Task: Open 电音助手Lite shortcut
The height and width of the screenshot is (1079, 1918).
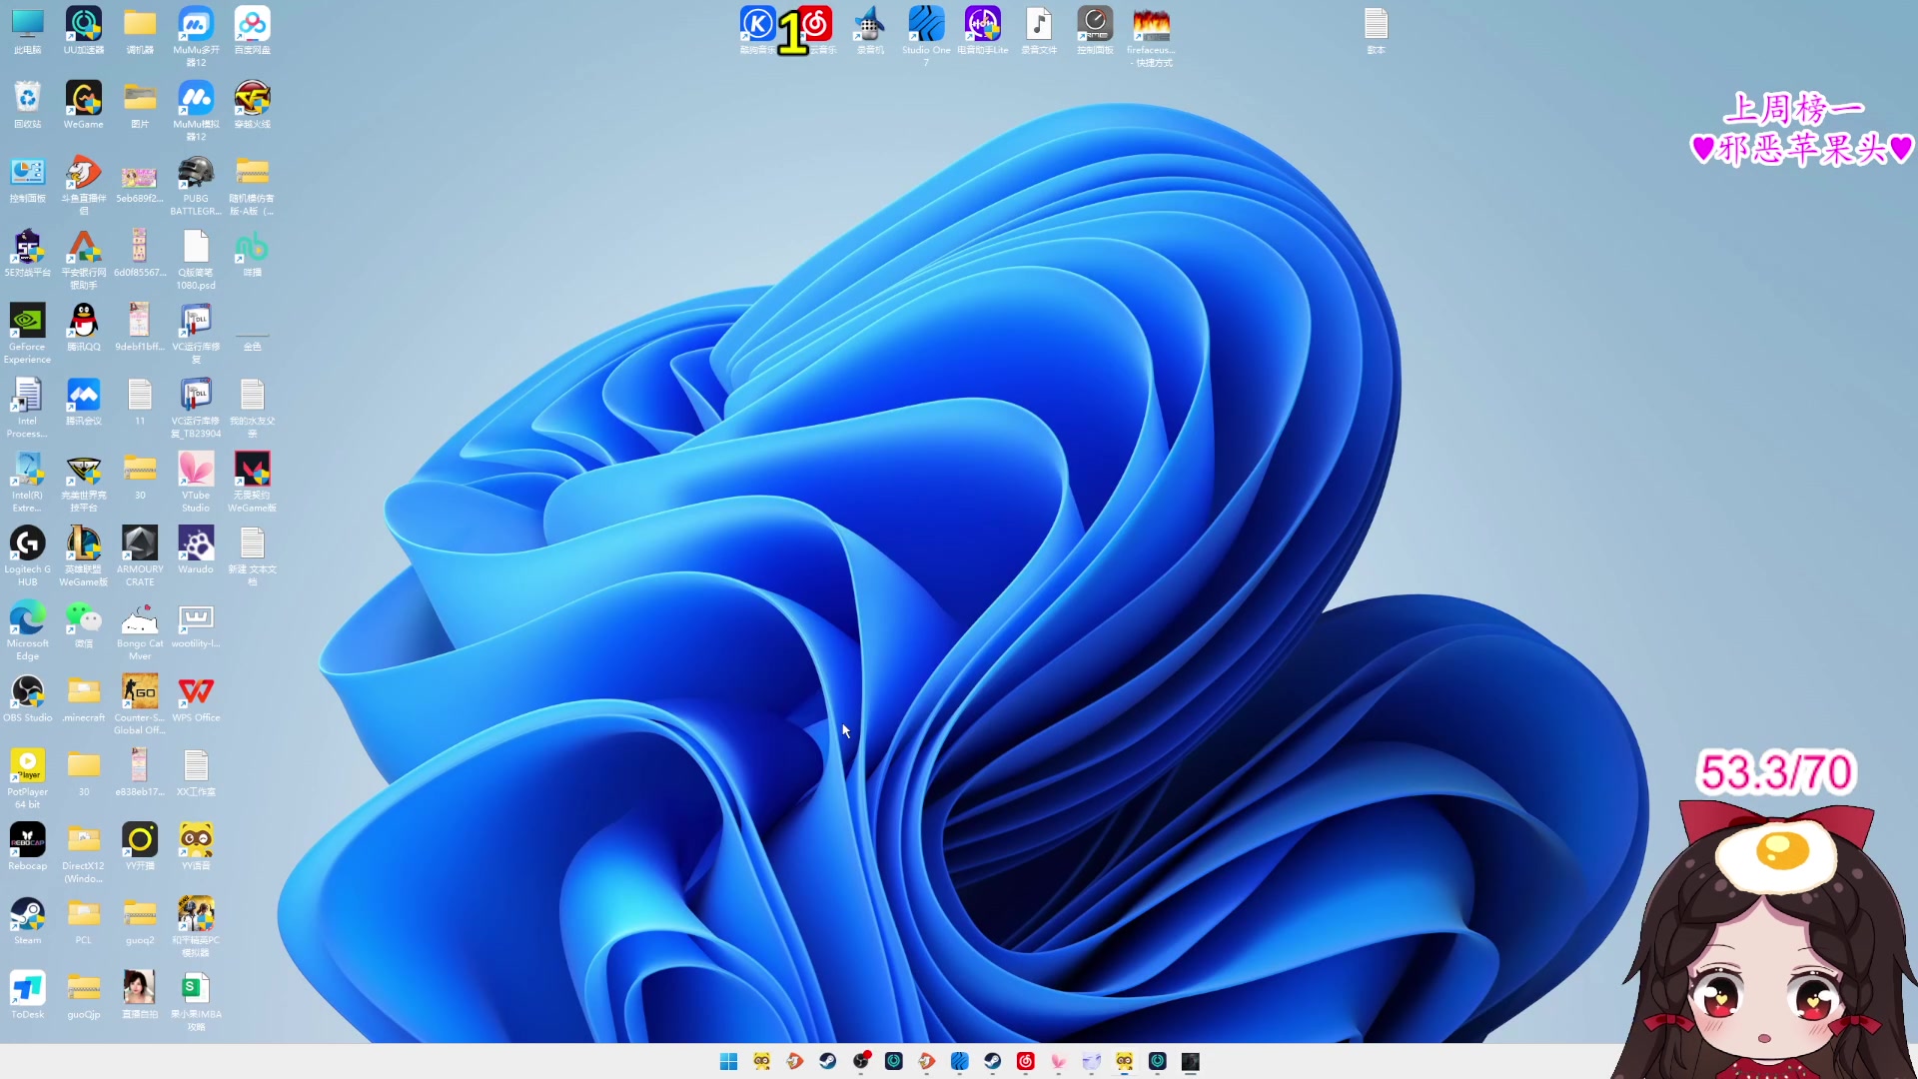Action: click(983, 30)
